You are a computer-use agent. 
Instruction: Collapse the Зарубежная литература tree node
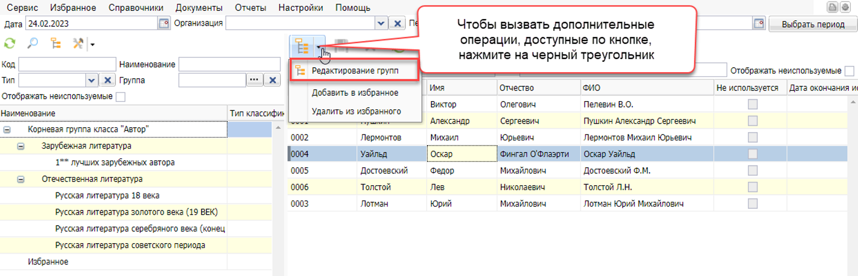pyautogui.click(x=21, y=146)
